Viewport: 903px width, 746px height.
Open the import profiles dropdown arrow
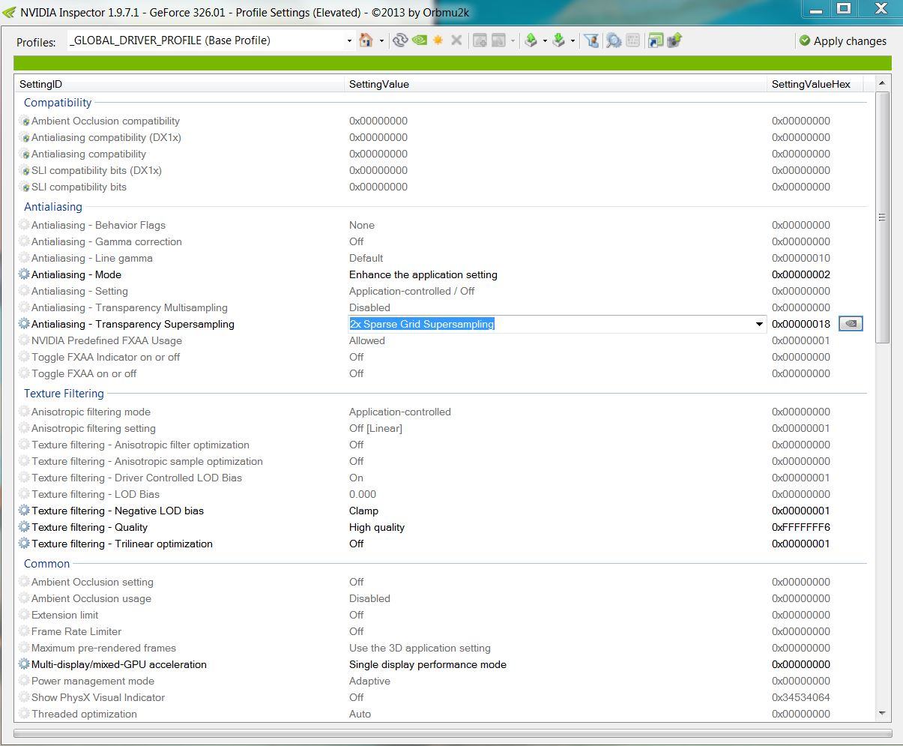[x=573, y=41]
